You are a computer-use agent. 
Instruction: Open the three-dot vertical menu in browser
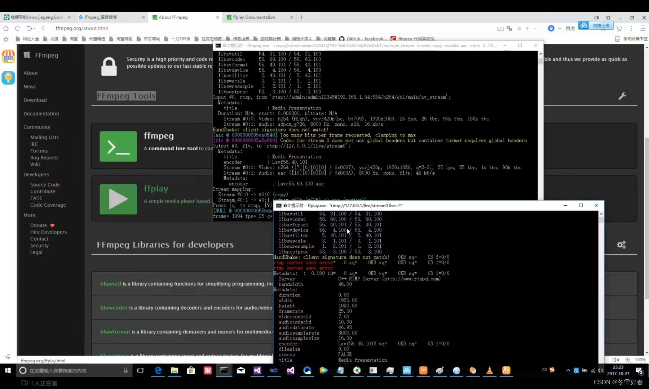pyautogui.click(x=631, y=28)
